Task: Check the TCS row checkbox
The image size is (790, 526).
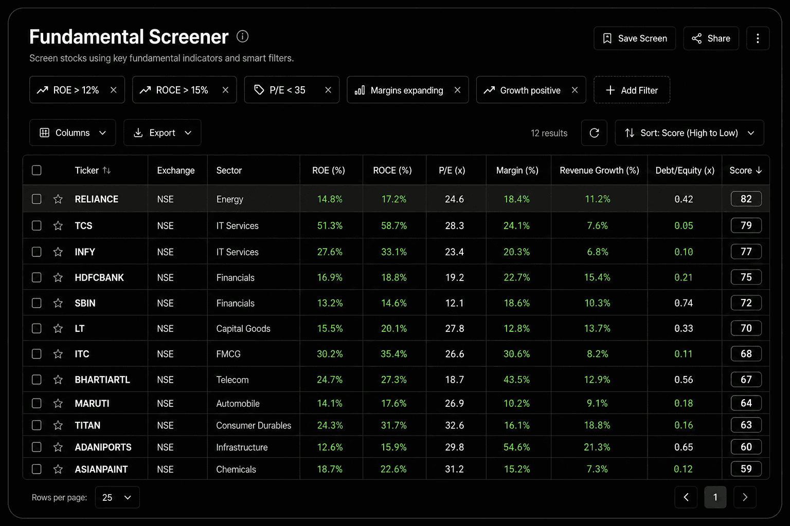Action: pyautogui.click(x=37, y=226)
